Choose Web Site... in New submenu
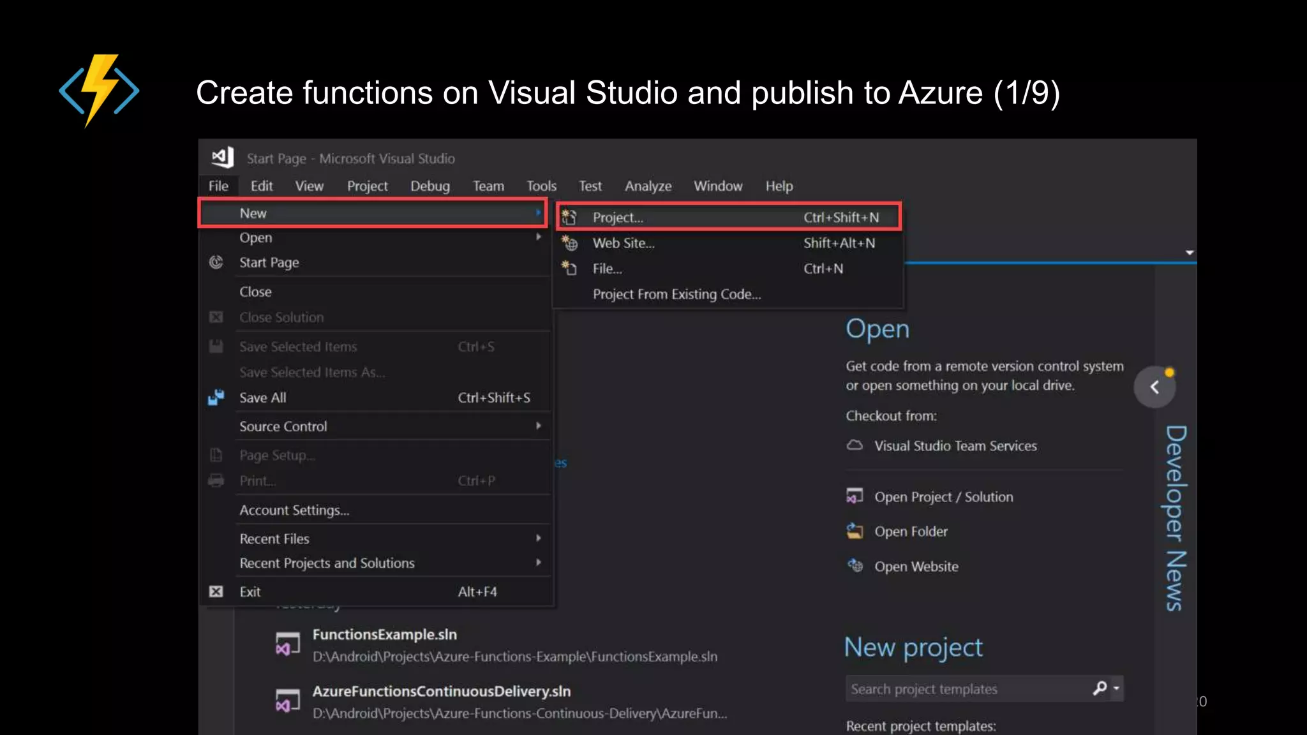 click(729, 243)
